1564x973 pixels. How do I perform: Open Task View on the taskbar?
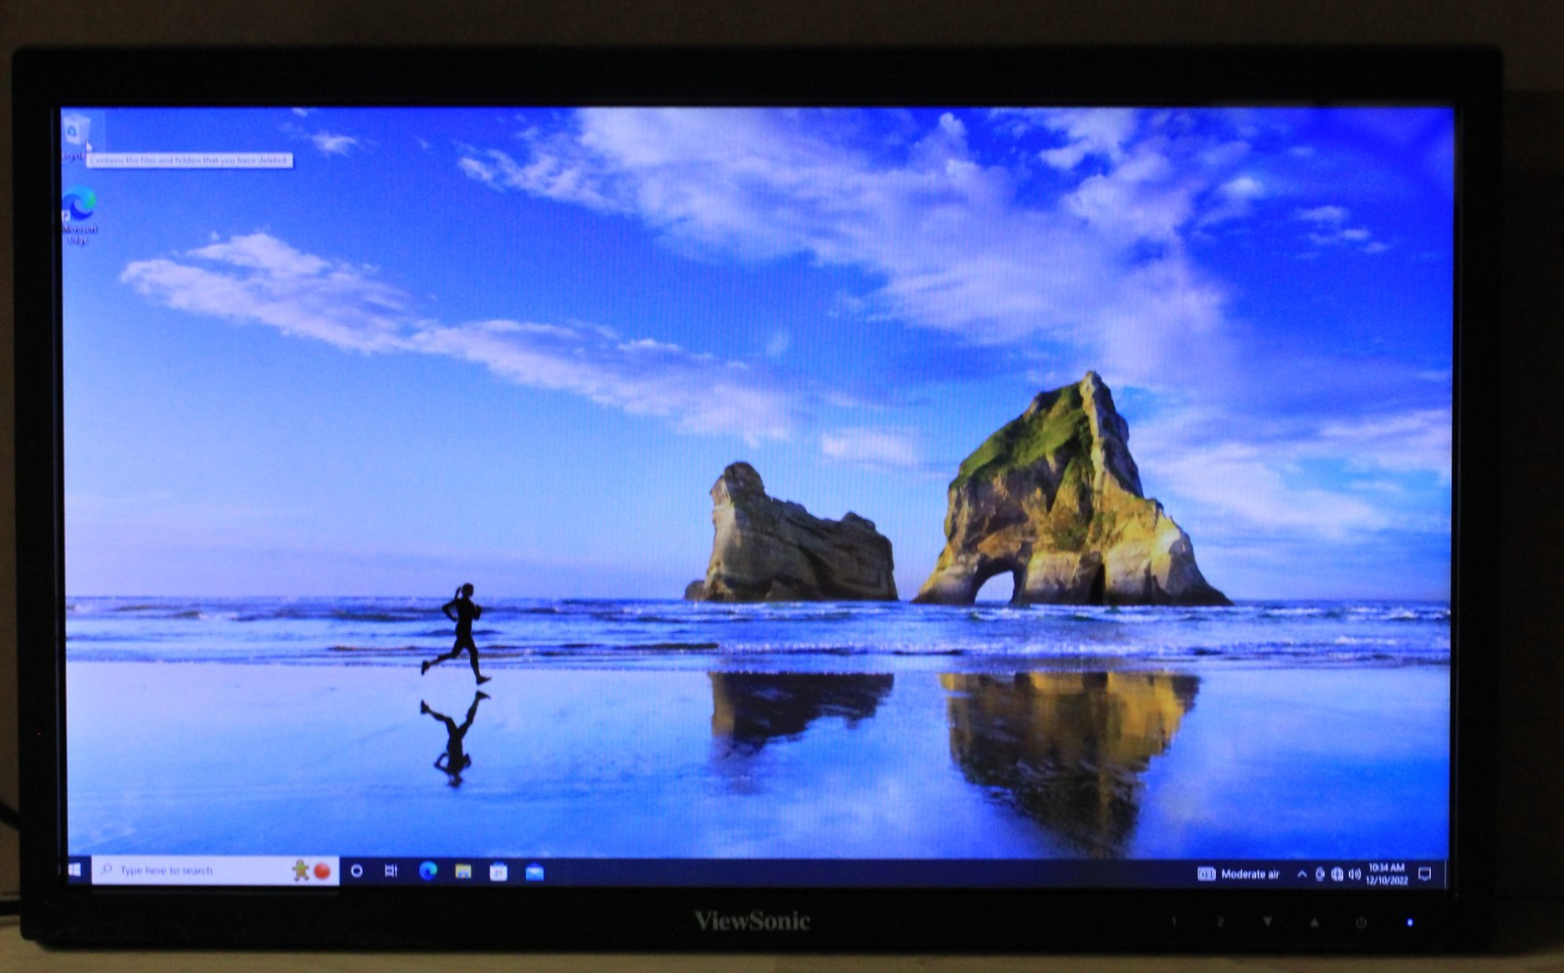coord(391,870)
